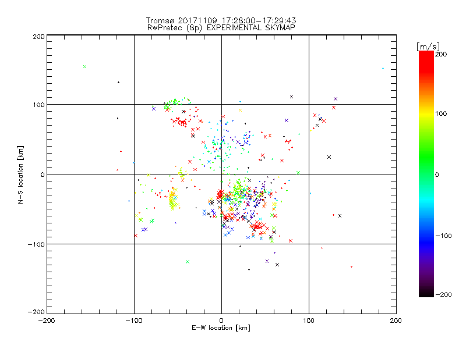
Task: Click the '[m/s]' colorbar unit label
Action: tap(428, 47)
